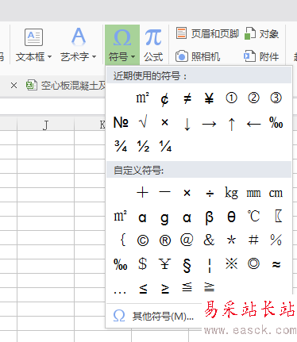The width and height of the screenshot is (297, 342).
Task: Insert the ellipsis … symbol
Action: [120, 292]
